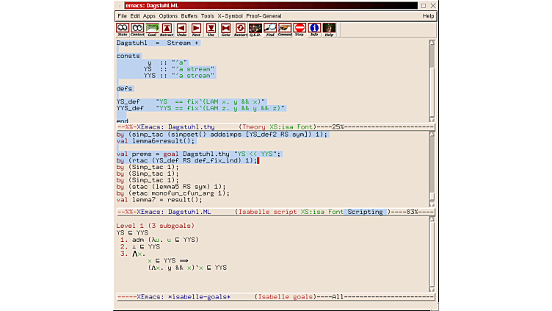552x311 pixels.
Task: Advance with the Next step icon
Action: (x=196, y=29)
